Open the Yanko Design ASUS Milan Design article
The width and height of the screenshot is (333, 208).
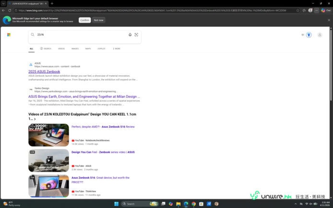(x=84, y=96)
